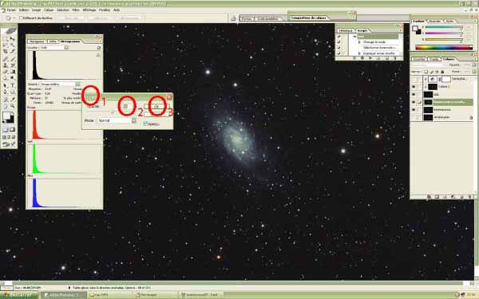
Task: Switch to the Historique tab
Action: tap(346, 31)
